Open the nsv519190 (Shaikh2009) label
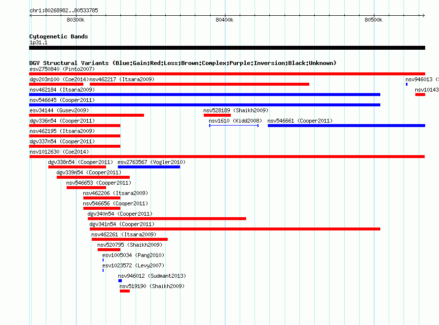This screenshot has width=439, height=325. (152, 286)
